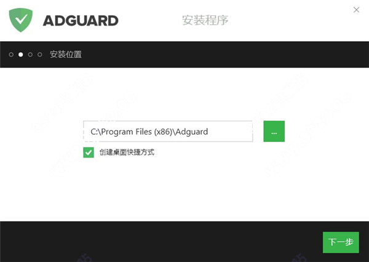The height and width of the screenshot is (262, 369).
Task: Select the first step indicator dot
Action: tap(11, 55)
